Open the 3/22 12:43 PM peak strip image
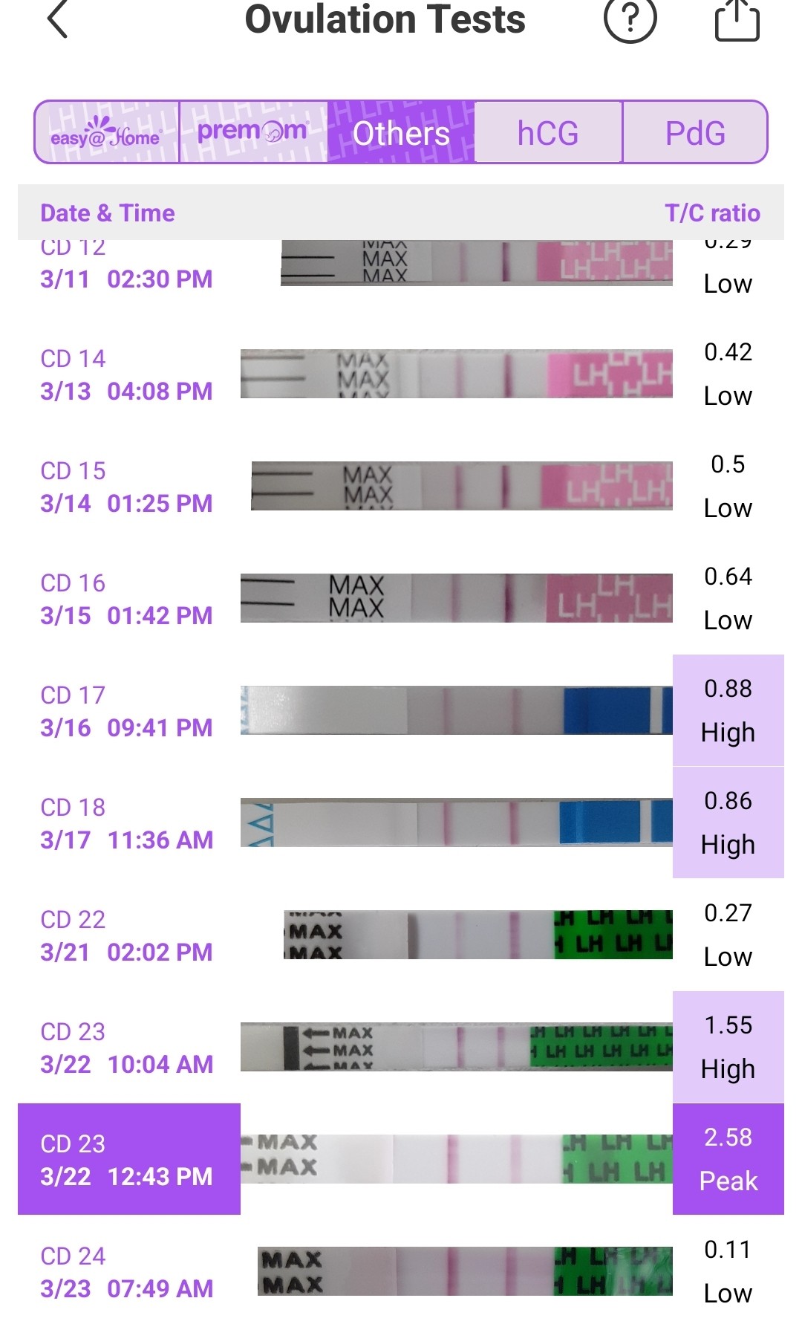Screen dimensions: 802x1324 pos(457,1159)
